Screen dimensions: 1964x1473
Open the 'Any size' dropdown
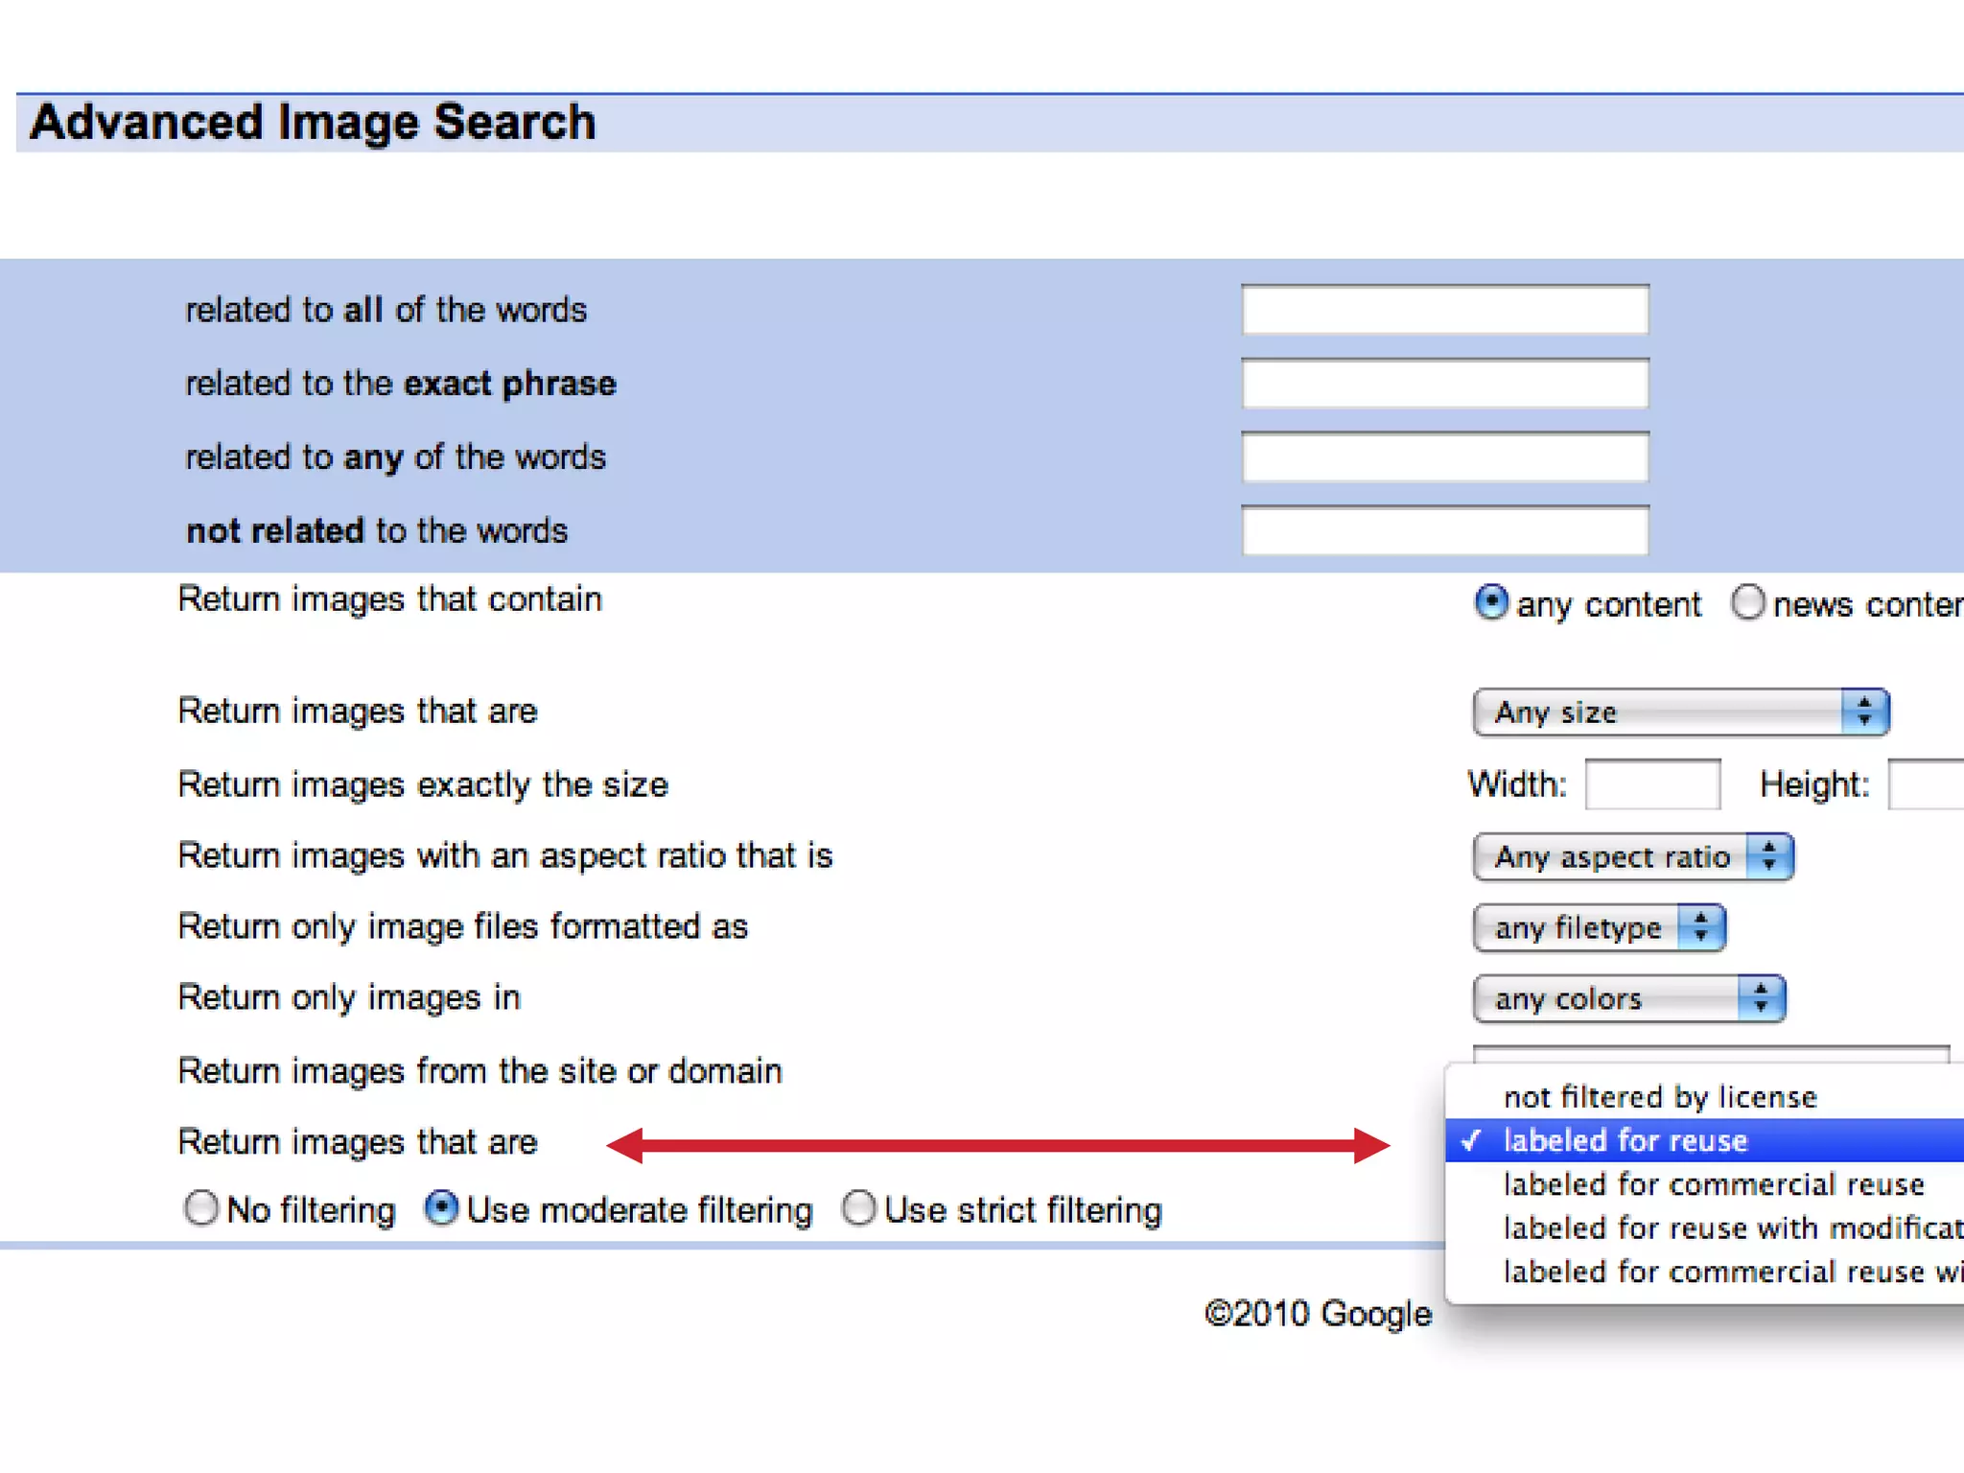1680,713
